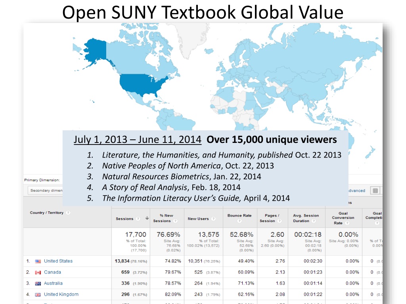Click the Canada sessions value 659
Image resolution: width=406 pixels, height=304 pixels.
(125, 272)
